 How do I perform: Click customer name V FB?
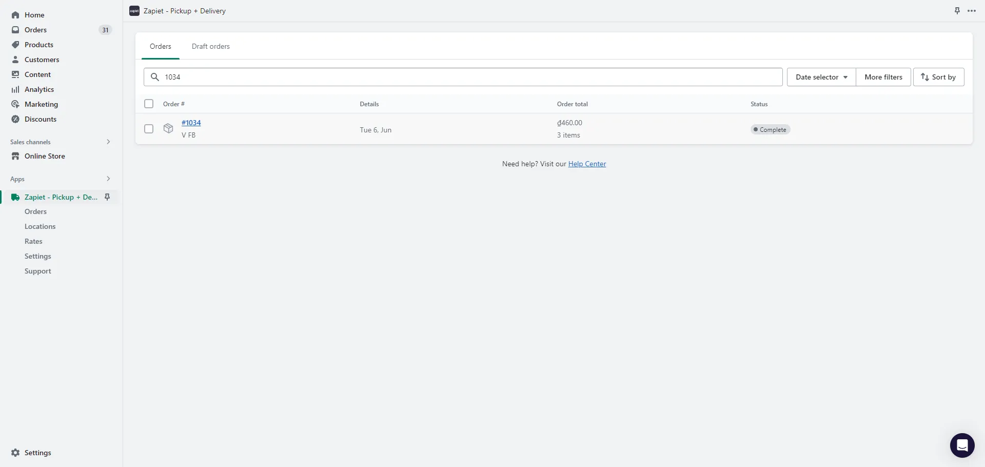point(188,135)
